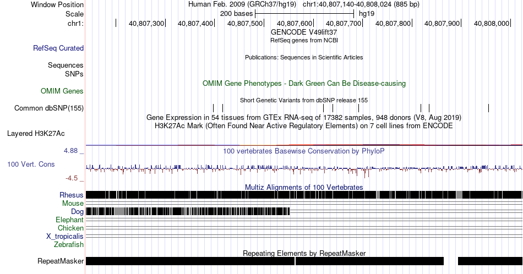This screenshot has height=274, width=523.
Task: Click the H3K27Ac Mark ENCODE track title
Action: click(304, 125)
